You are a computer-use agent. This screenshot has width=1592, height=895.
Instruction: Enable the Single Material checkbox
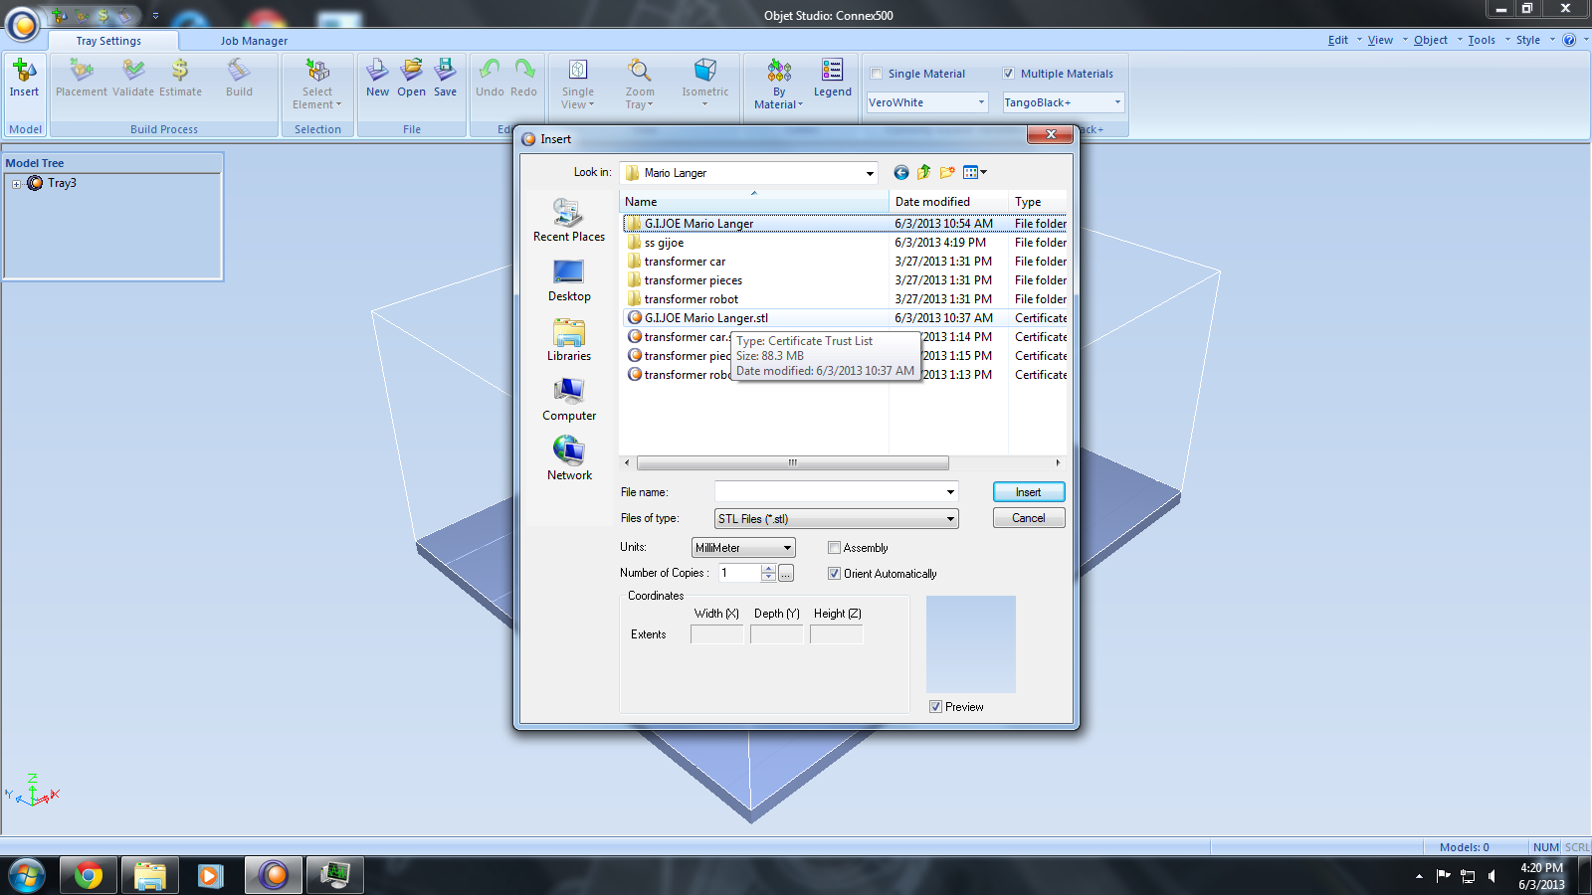point(877,74)
